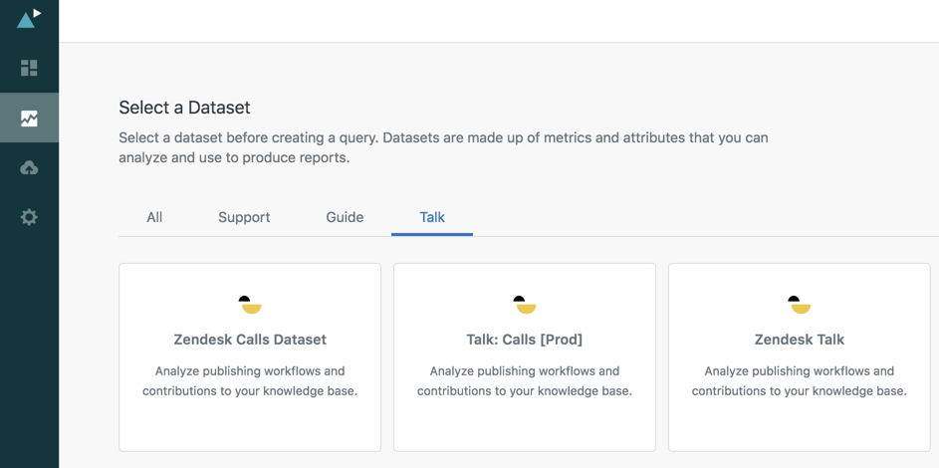Click the Zendesk Talk dataset icon
Image resolution: width=939 pixels, height=468 pixels.
799,305
